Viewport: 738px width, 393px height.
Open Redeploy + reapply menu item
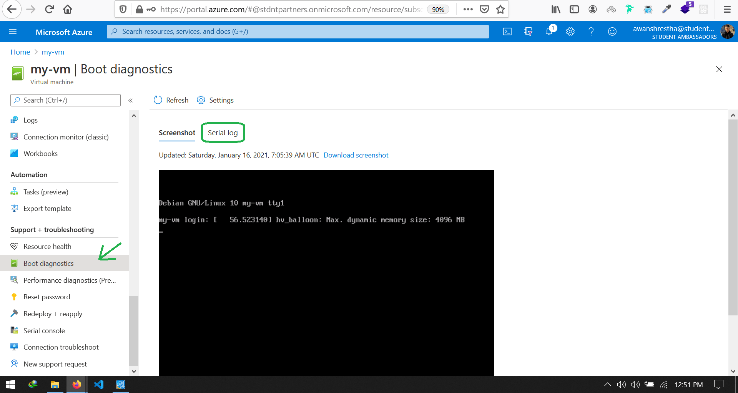(x=64, y=314)
